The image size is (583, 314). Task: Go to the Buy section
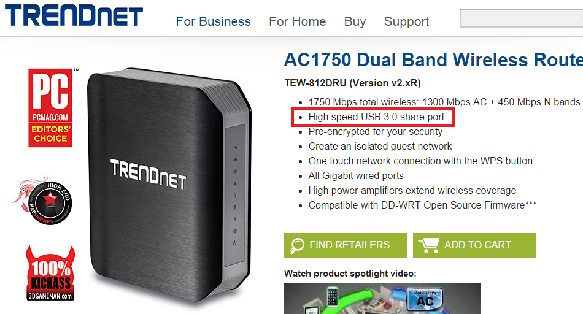coord(355,21)
